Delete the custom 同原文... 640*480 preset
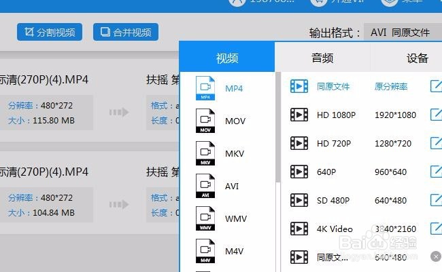This screenshot has height=272, width=442. click(x=436, y=257)
